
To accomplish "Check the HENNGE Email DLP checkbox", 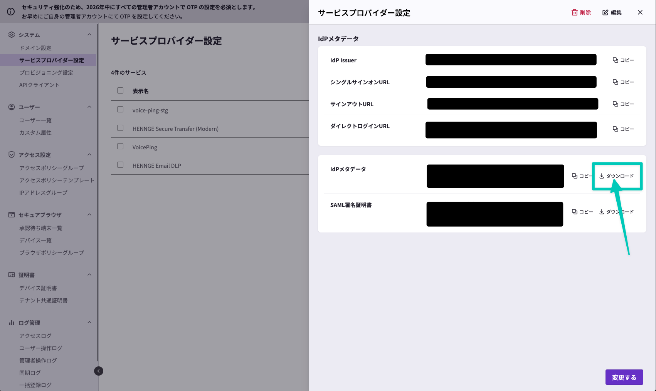I will 120,165.
